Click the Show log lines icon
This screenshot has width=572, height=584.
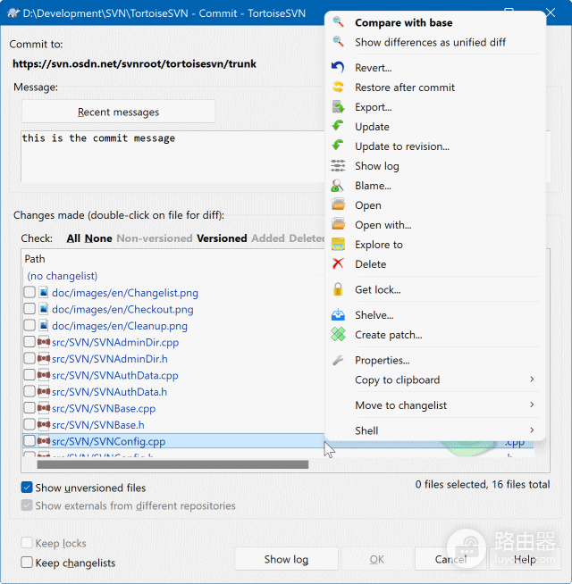pyautogui.click(x=338, y=166)
